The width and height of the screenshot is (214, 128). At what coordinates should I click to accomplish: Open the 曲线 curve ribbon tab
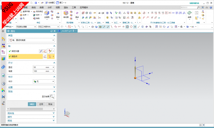(x=33, y=8)
